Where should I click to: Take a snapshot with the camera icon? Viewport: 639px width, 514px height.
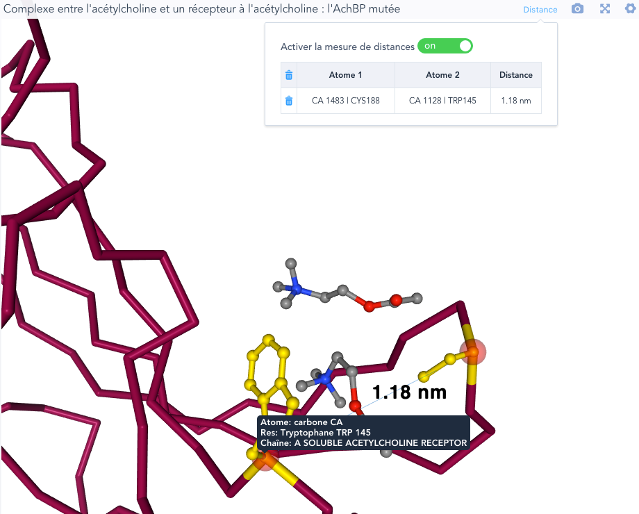pos(577,8)
